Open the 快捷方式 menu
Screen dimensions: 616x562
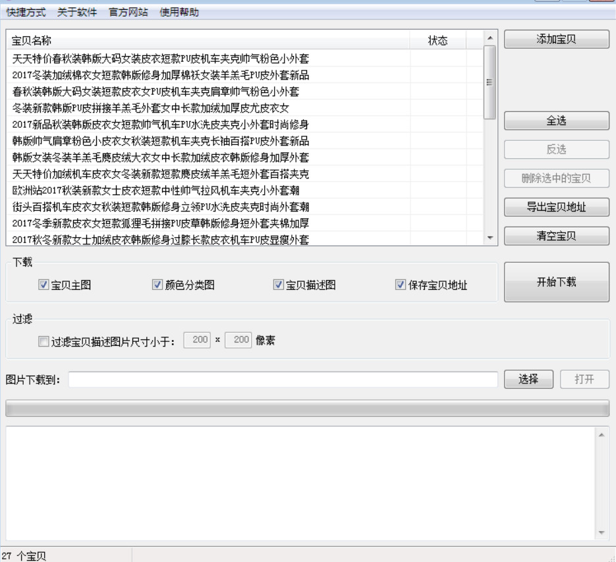coord(26,12)
